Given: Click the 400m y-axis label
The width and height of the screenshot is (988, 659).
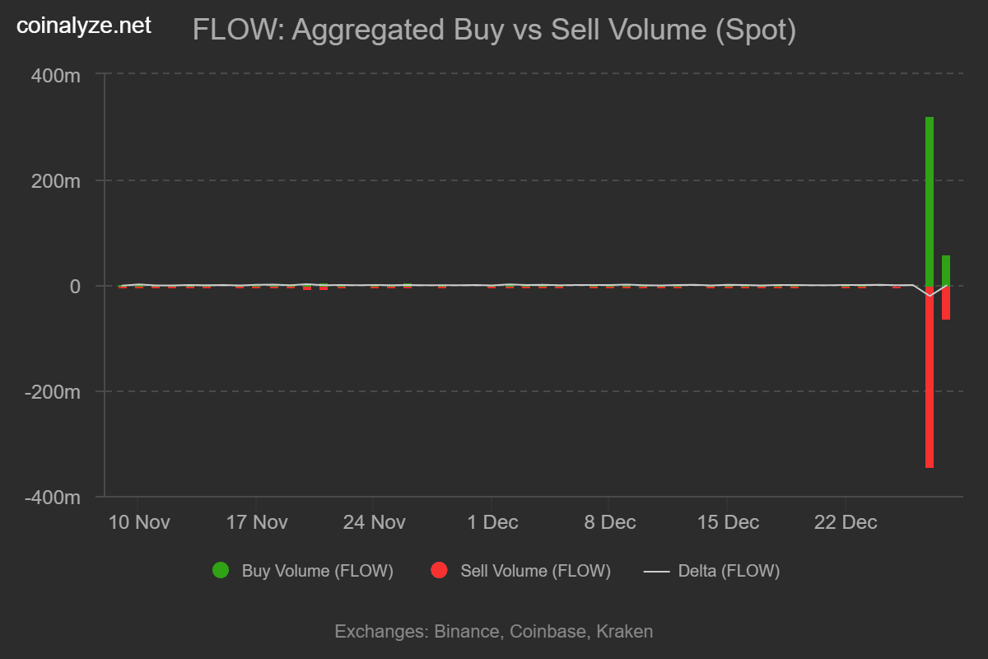Looking at the screenshot, I should pyautogui.click(x=58, y=75).
